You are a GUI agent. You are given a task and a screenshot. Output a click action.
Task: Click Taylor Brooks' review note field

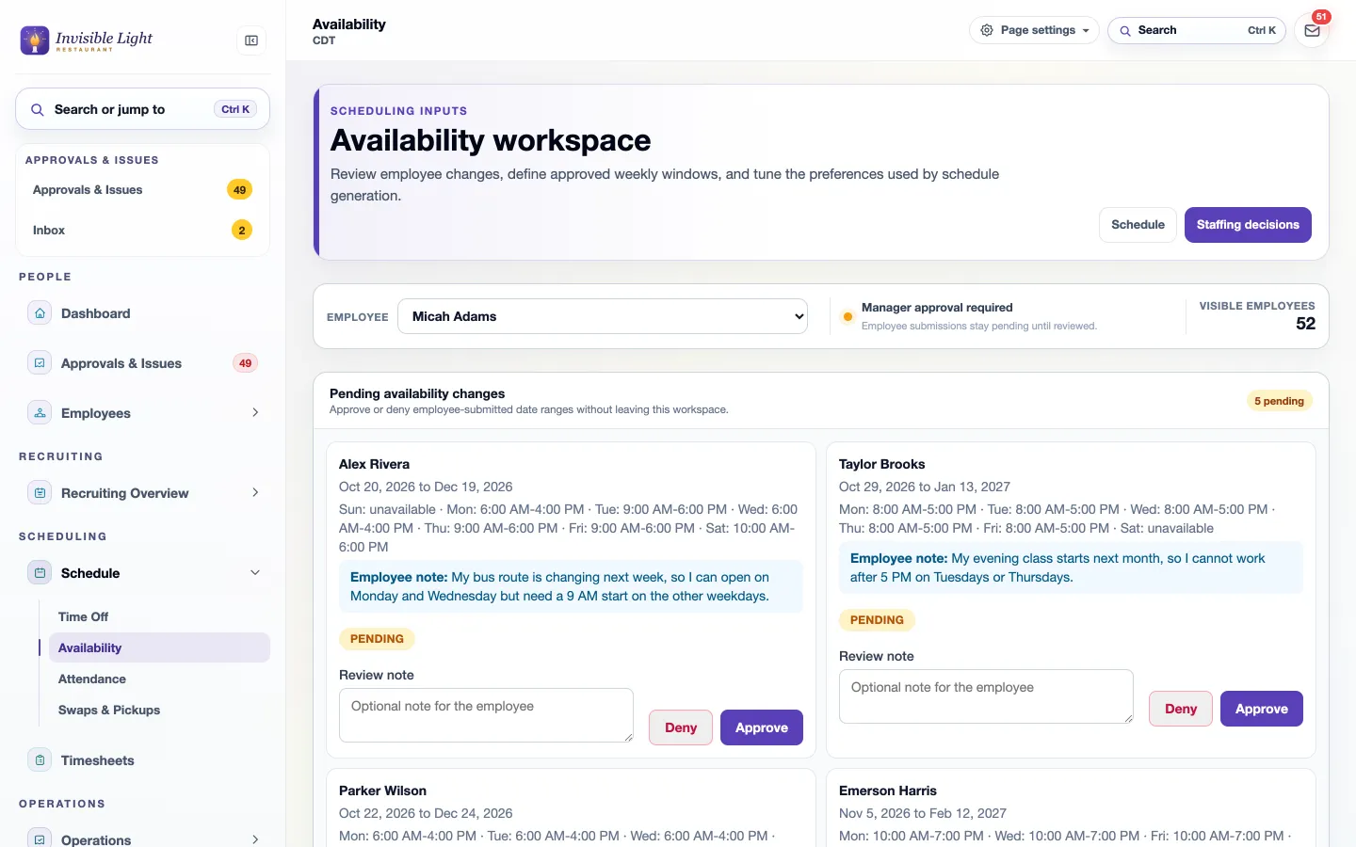(986, 696)
